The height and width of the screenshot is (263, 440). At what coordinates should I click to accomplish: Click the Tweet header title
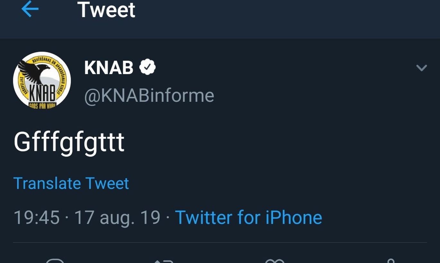(106, 10)
